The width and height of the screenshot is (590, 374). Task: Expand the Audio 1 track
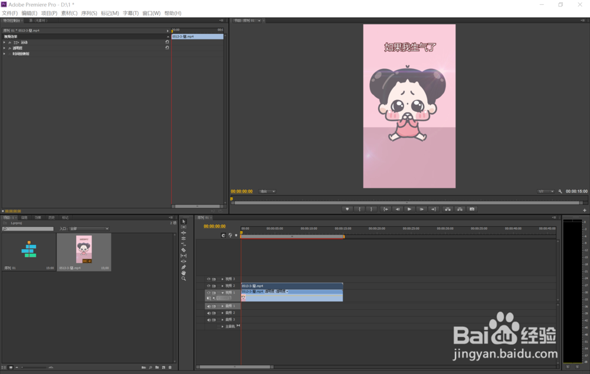pos(222,306)
